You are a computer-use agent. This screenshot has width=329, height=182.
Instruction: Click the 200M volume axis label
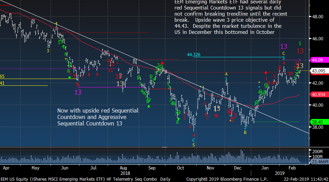pyautogui.click(x=317, y=151)
